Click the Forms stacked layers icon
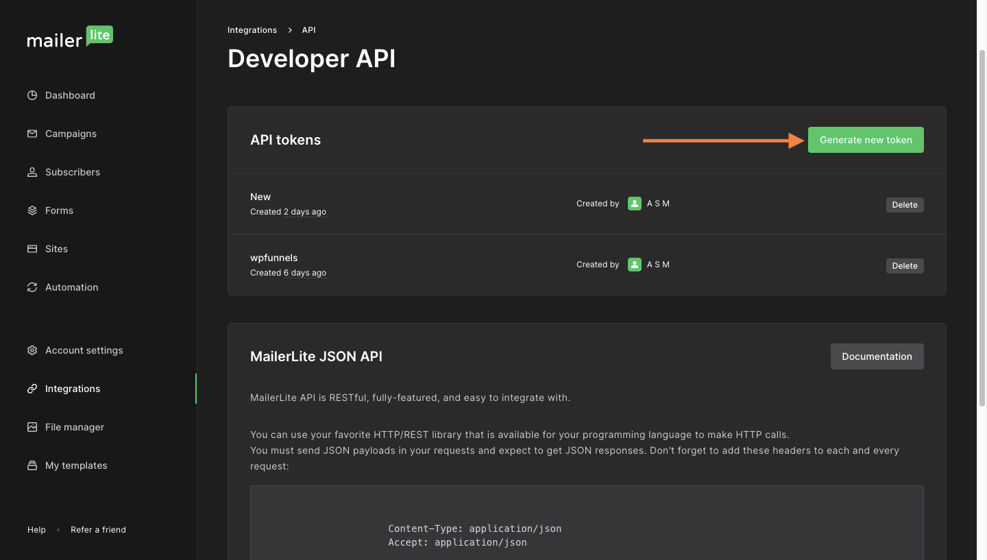The height and width of the screenshot is (560, 987). 32,210
